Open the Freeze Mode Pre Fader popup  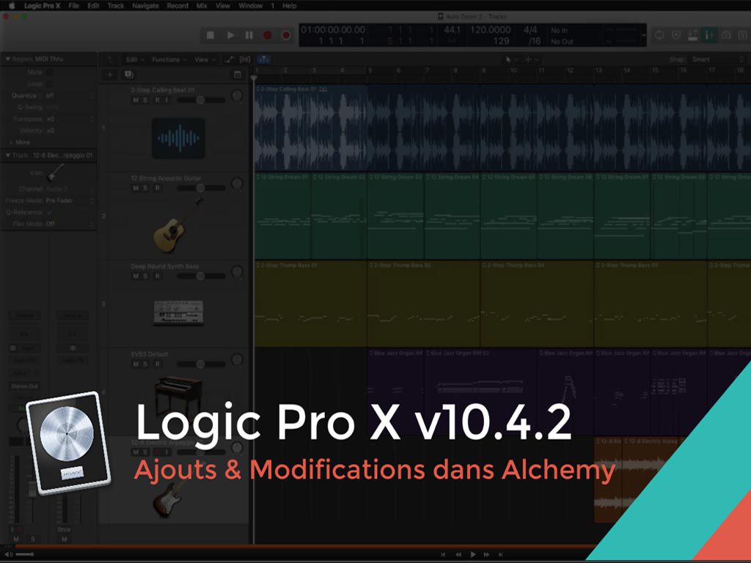[69, 201]
